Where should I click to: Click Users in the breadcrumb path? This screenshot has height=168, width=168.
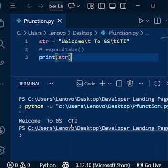coord(35,33)
